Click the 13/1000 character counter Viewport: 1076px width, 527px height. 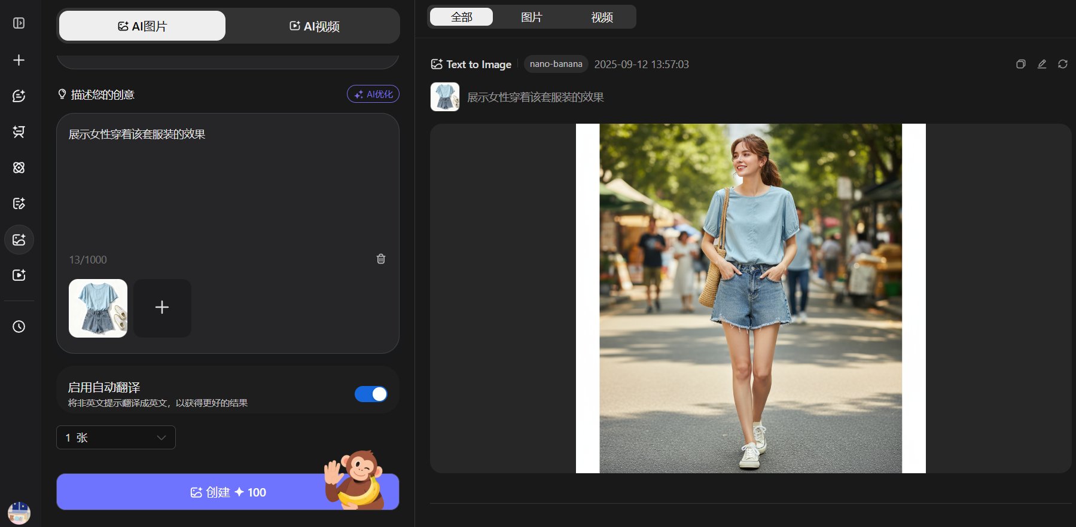click(x=88, y=259)
